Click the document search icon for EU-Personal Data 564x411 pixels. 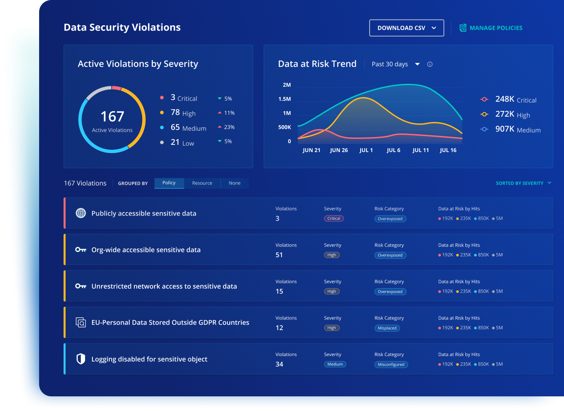click(x=81, y=323)
